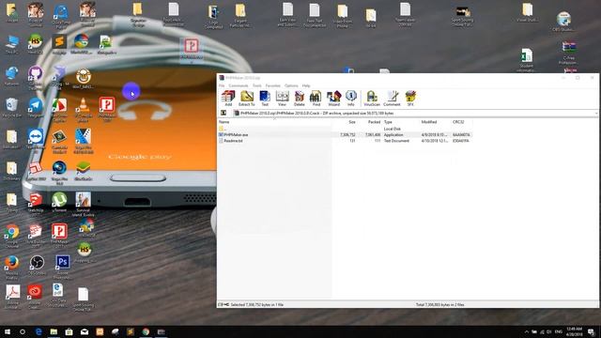Select the BlueStacks desktop shortcut

point(83,171)
